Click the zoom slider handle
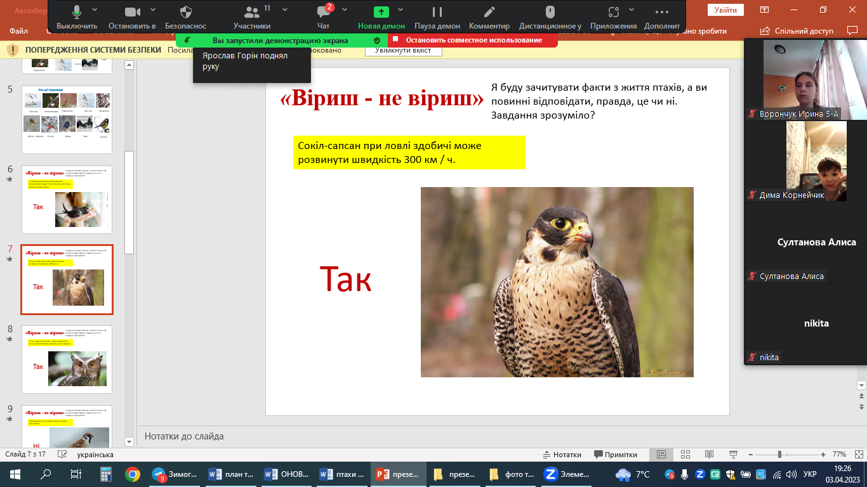867x487 pixels. [x=779, y=455]
